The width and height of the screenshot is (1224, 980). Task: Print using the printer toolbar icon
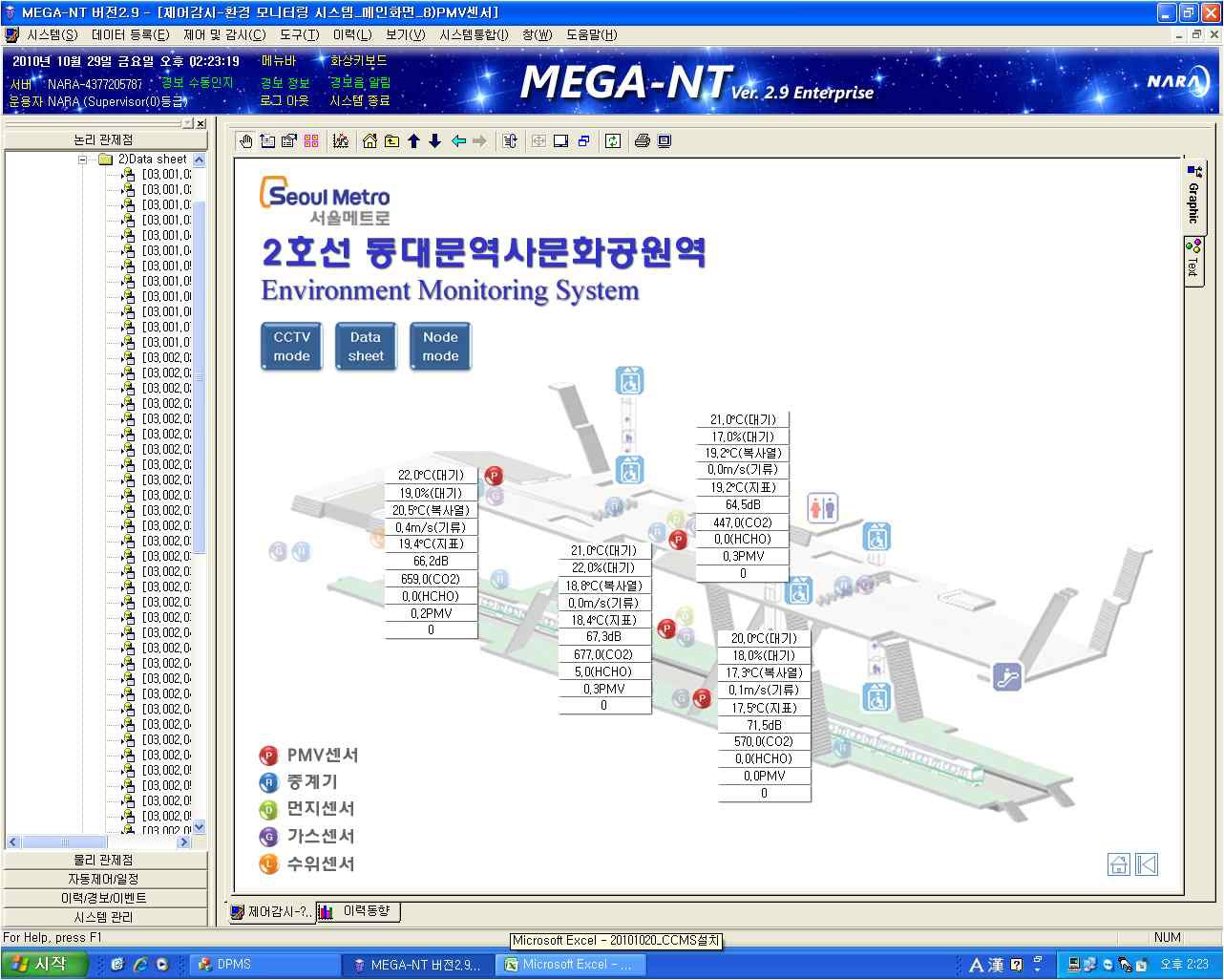643,141
